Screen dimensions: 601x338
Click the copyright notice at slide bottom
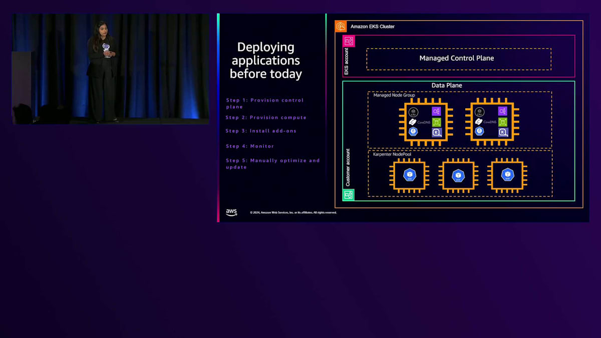[x=293, y=212]
